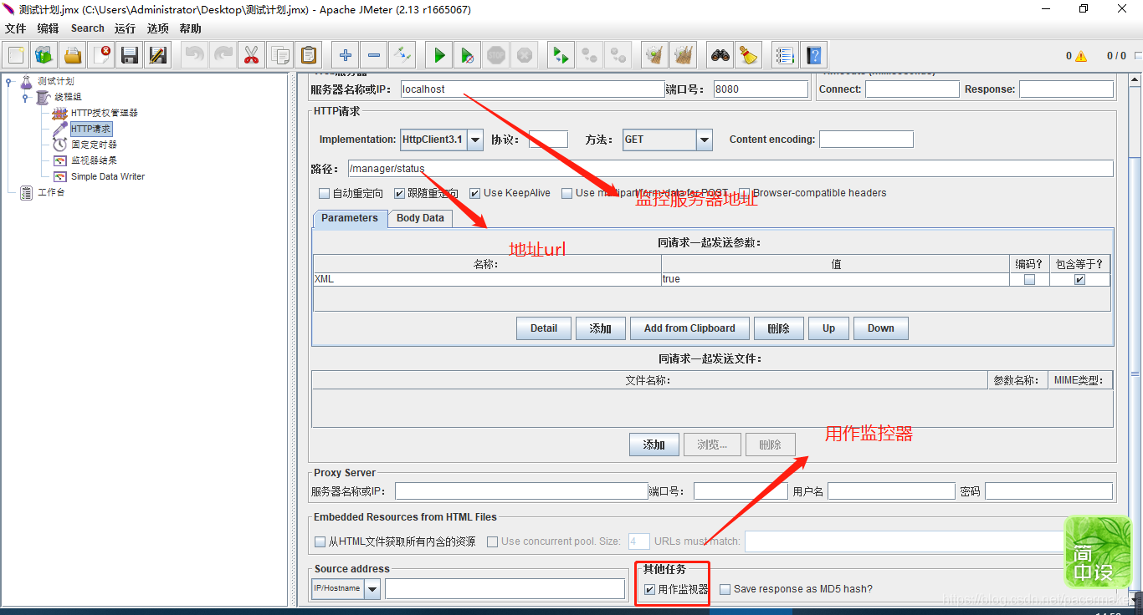This screenshot has width=1143, height=615.
Task: Open Search with binoculars icon
Action: [x=720, y=56]
